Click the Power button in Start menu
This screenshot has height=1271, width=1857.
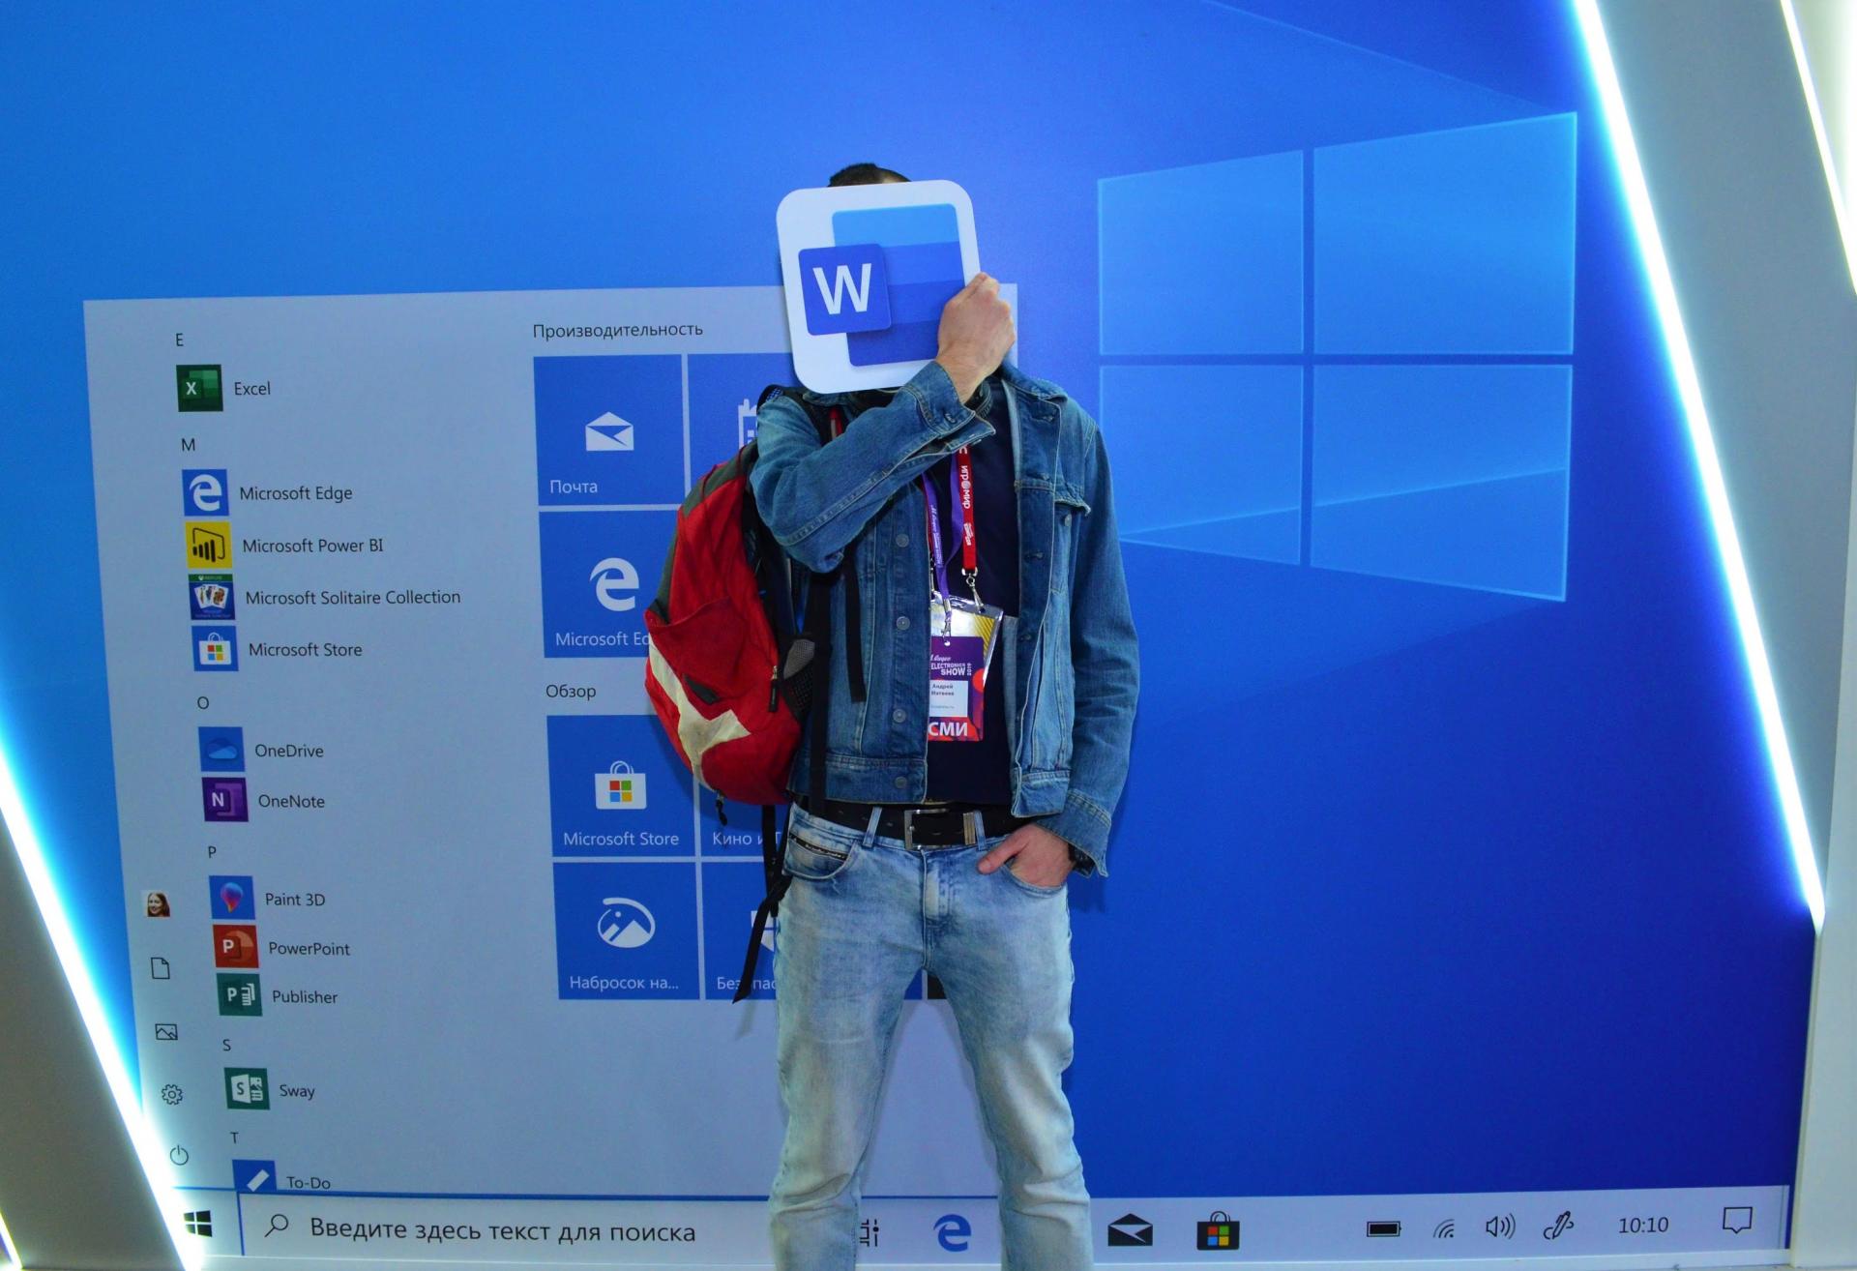coord(179,1155)
